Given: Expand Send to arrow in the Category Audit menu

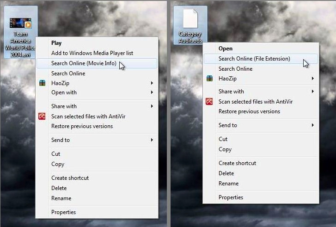Looking at the screenshot, I should [313, 125].
